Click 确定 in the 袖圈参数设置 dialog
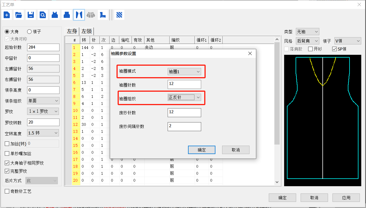Viewport: 366px width, 208px height. tap(202, 150)
